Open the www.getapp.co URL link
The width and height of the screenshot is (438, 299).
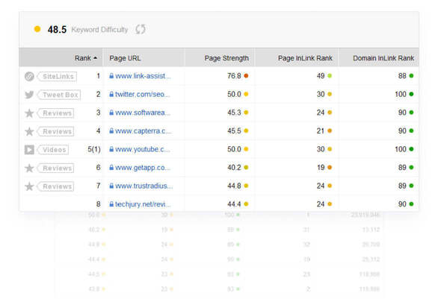click(x=143, y=168)
